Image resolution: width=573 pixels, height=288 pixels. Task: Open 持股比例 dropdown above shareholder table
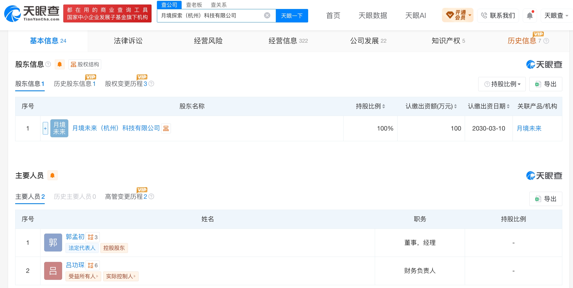click(x=502, y=84)
